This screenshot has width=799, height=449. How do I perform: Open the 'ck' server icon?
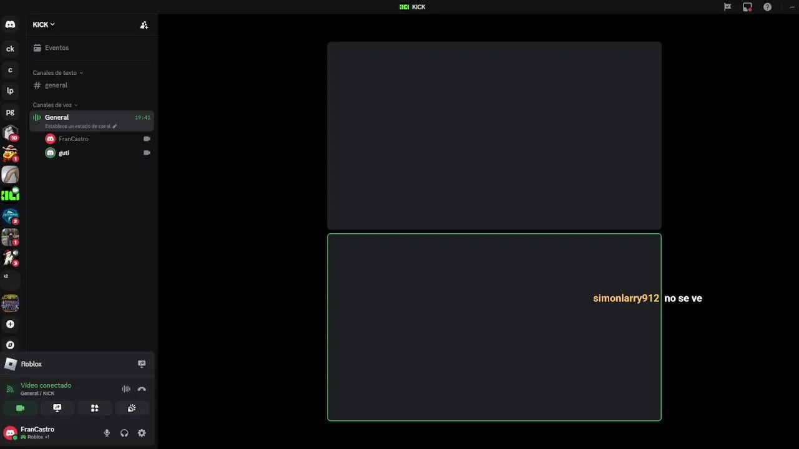pyautogui.click(x=10, y=49)
